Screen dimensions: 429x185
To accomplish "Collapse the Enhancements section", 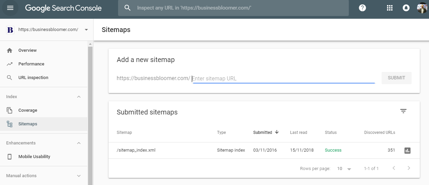I will [x=79, y=143].
